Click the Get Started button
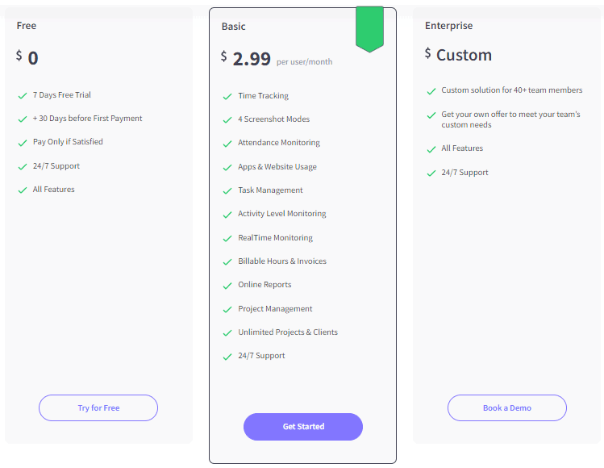 303,427
